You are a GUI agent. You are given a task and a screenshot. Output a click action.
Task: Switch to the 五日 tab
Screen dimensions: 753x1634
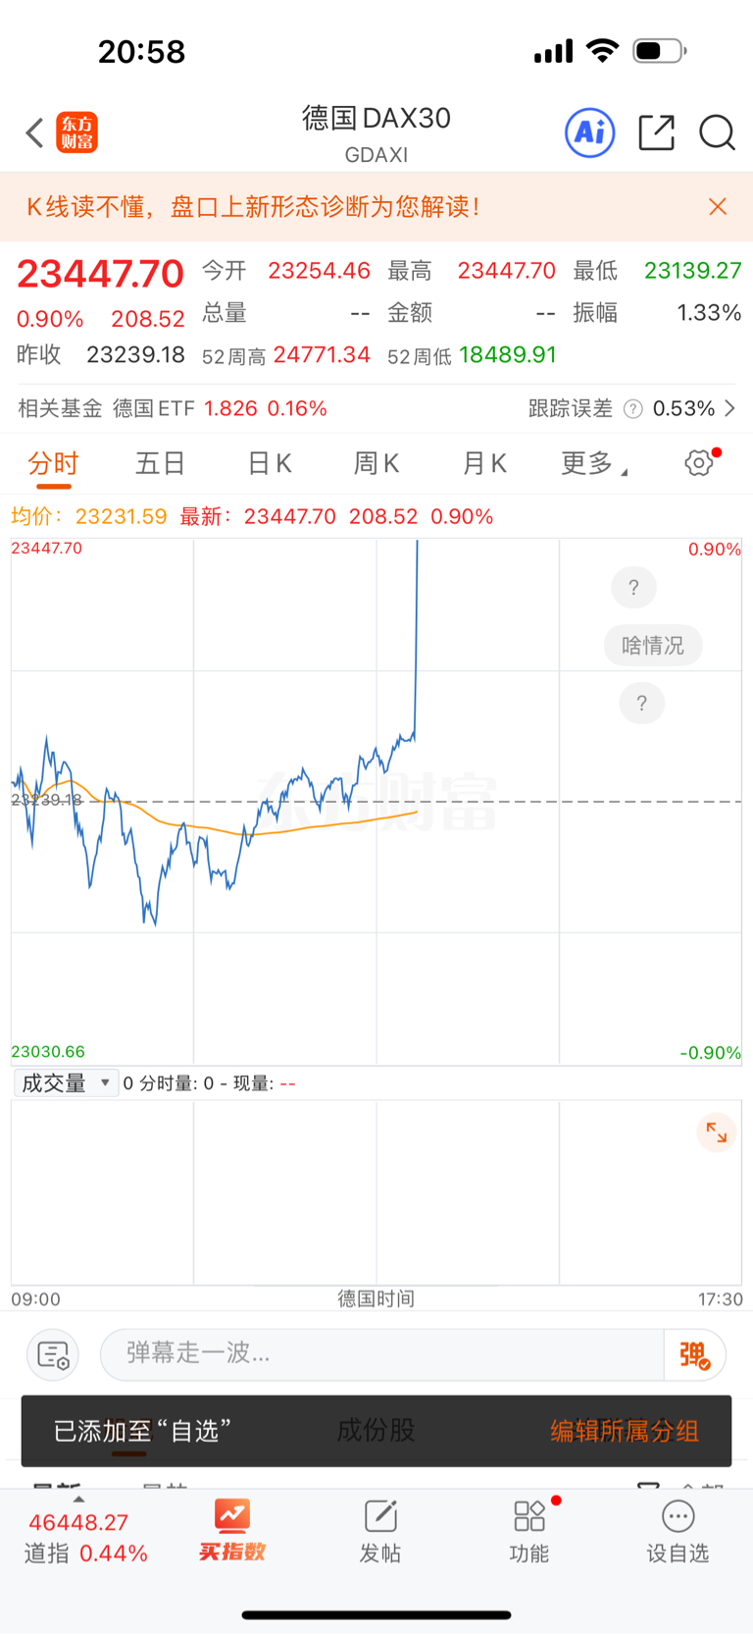(160, 463)
